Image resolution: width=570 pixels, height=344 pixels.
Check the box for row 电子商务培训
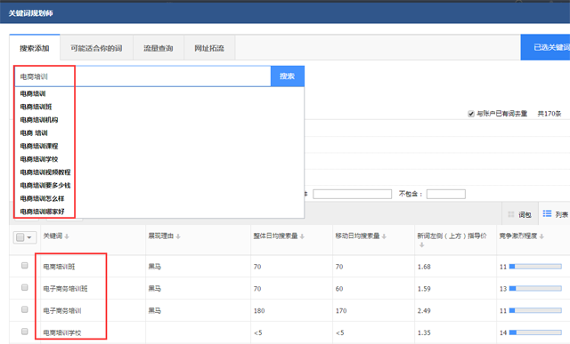25,309
